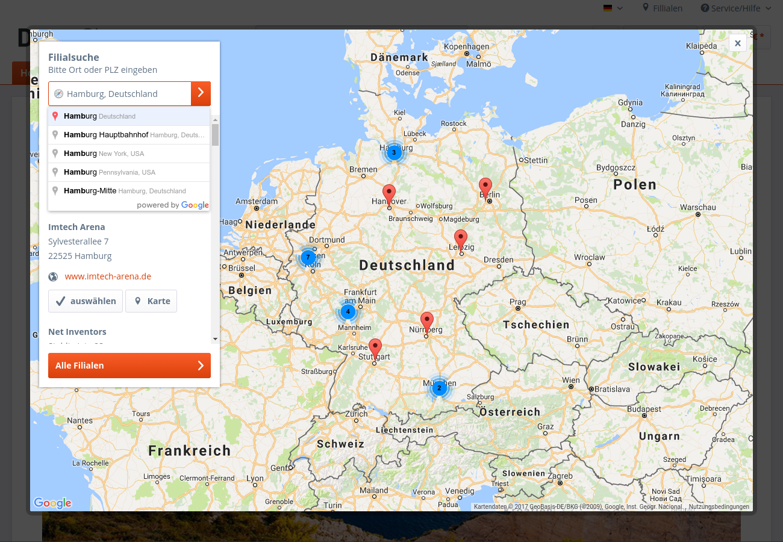Click the red map pin over Berlin
Viewport: 783px width, 542px height.
(485, 188)
